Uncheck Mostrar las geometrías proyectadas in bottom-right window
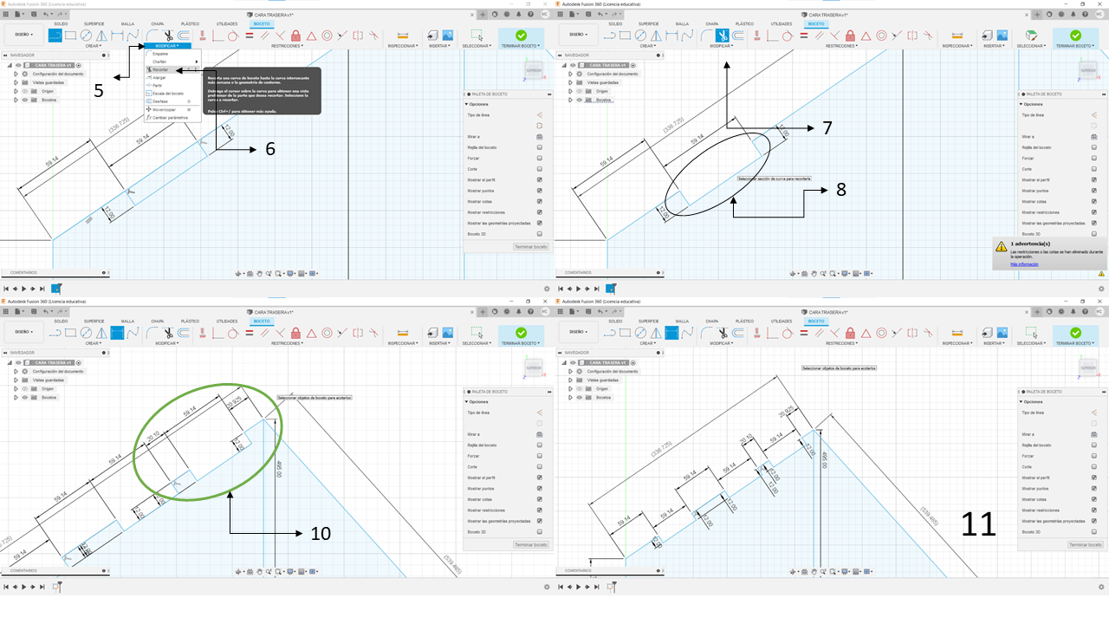Viewport: 1109px width, 624px height. point(1093,521)
